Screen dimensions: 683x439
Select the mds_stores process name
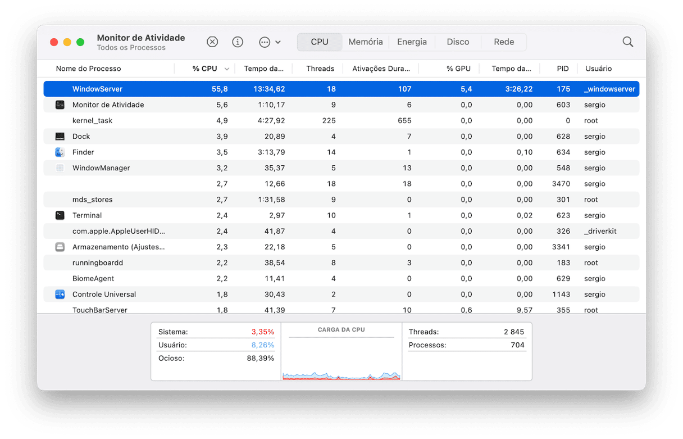tap(93, 200)
